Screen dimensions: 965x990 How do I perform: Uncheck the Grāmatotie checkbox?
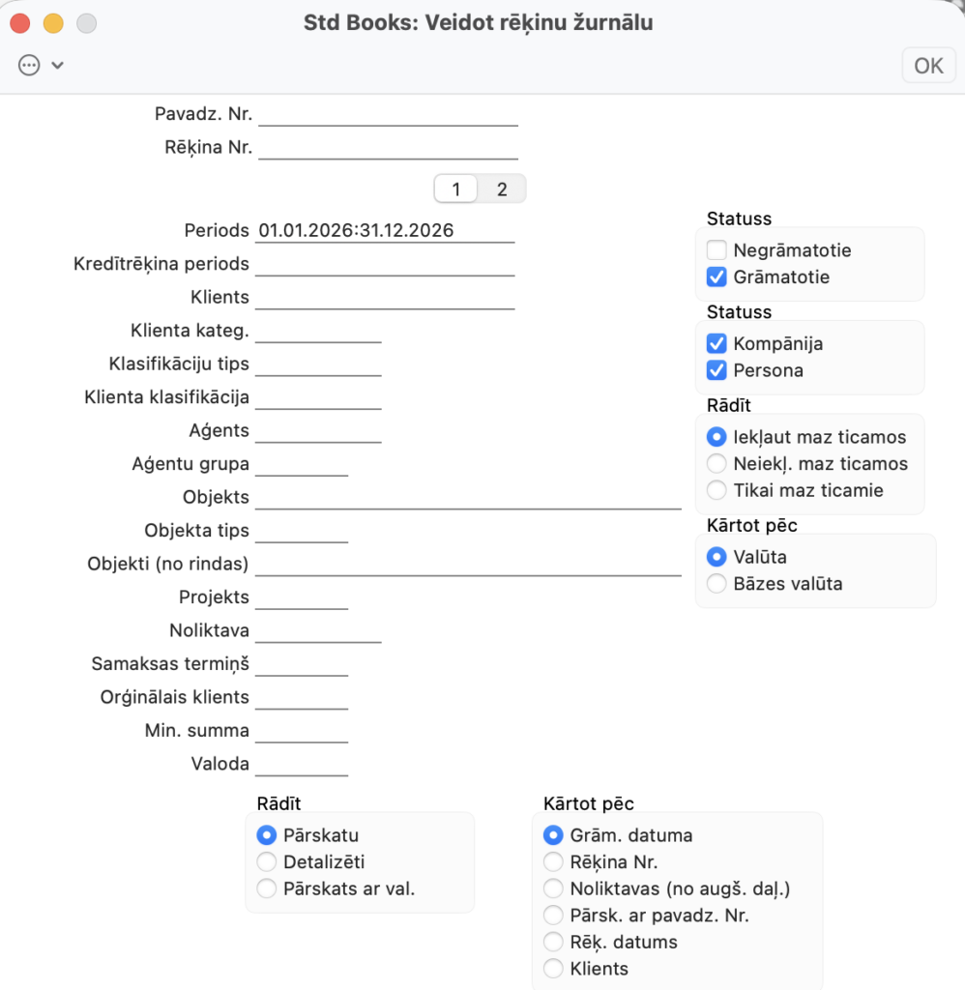(716, 277)
